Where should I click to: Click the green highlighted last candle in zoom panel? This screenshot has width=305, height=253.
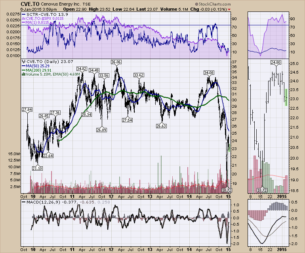(x=286, y=97)
